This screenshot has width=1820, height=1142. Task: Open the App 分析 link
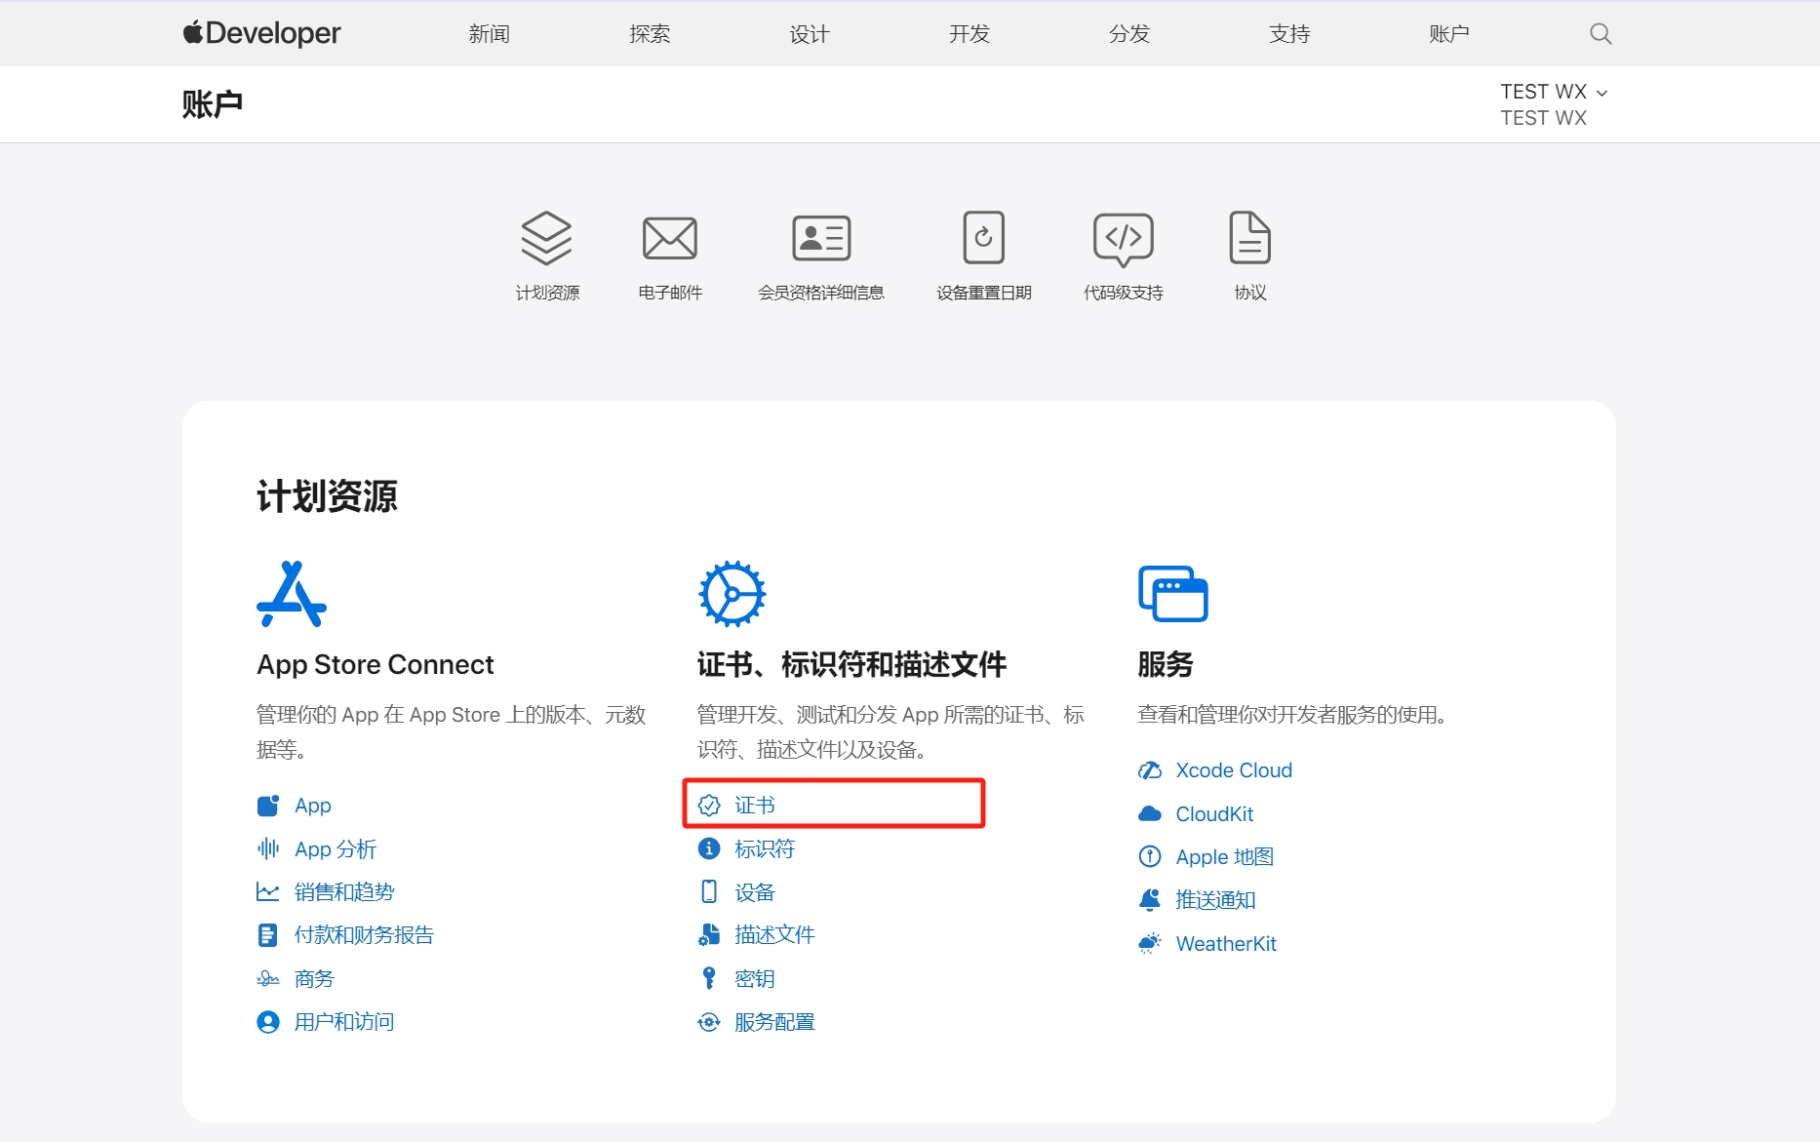(336, 848)
